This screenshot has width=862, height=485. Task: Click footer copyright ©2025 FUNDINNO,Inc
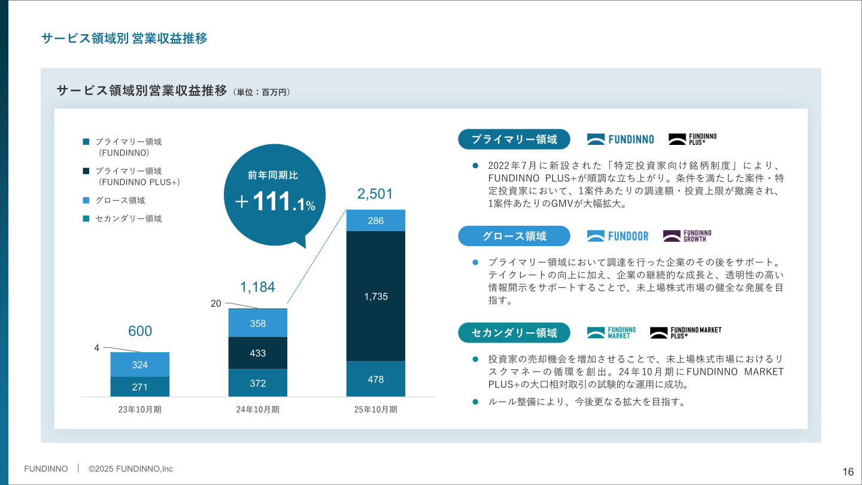point(130,469)
